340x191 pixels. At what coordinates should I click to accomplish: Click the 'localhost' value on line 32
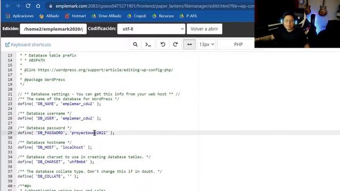pyautogui.click(x=73, y=147)
